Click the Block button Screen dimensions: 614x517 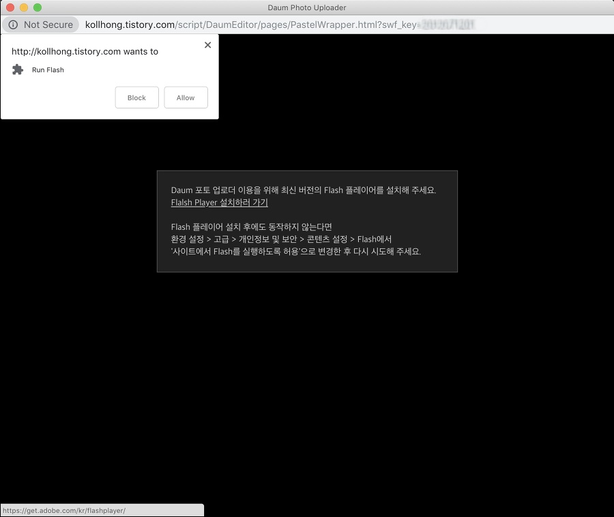click(136, 98)
